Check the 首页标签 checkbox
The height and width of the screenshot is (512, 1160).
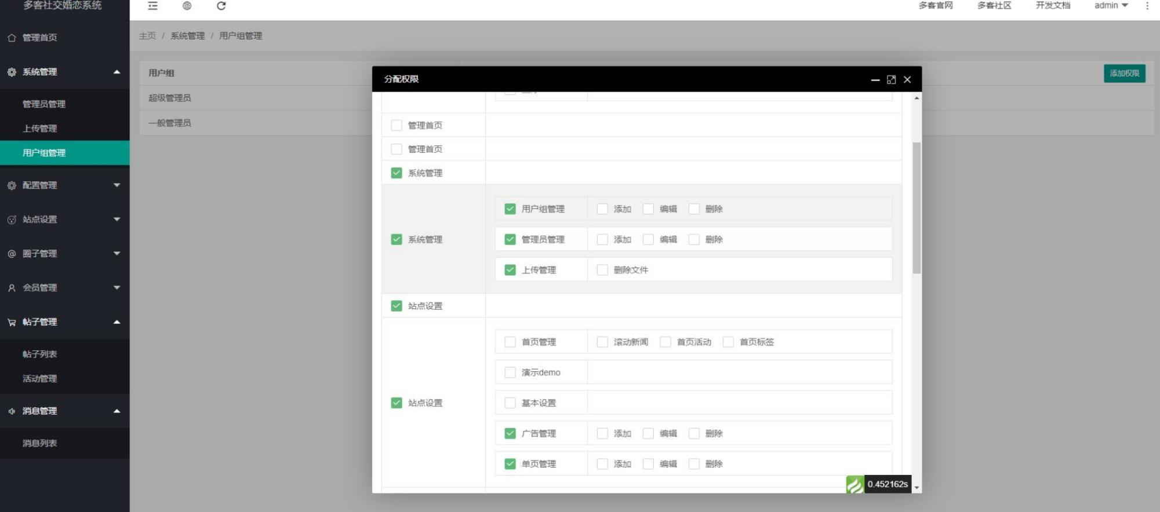coord(728,342)
